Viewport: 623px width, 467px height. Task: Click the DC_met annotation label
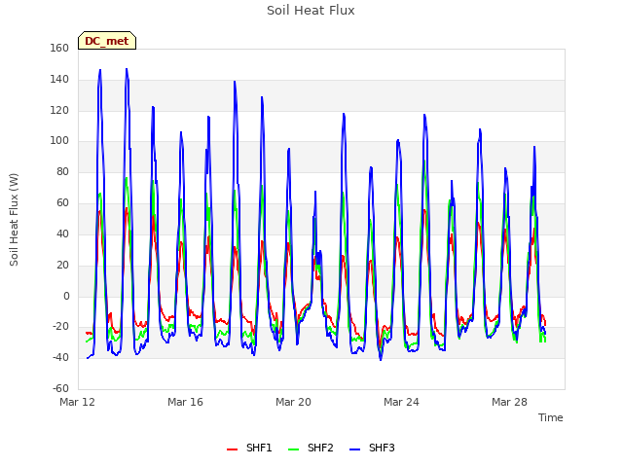tap(107, 41)
